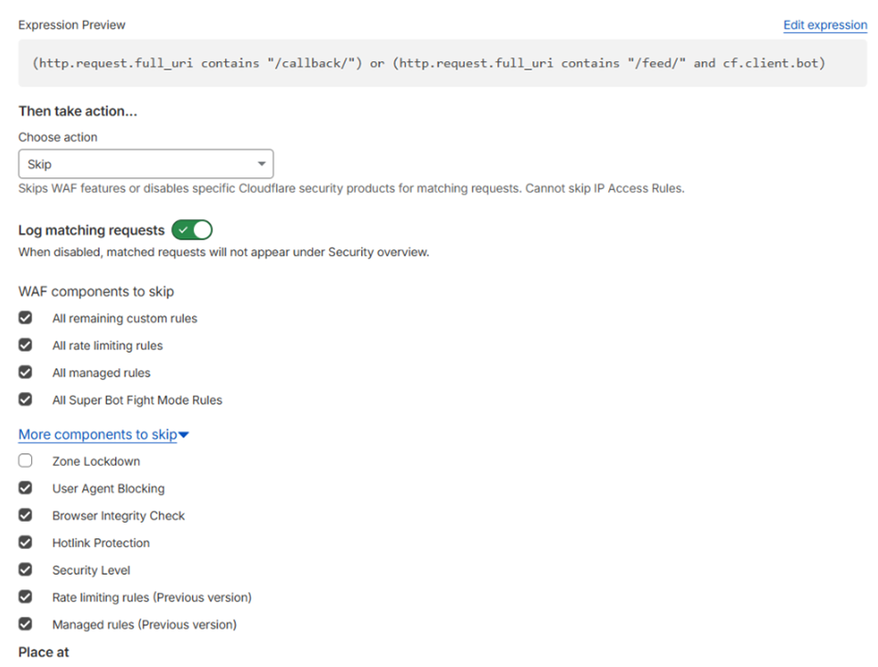The height and width of the screenshot is (667, 878).
Task: Click the Zone Lockdown label text
Action: coord(96,461)
